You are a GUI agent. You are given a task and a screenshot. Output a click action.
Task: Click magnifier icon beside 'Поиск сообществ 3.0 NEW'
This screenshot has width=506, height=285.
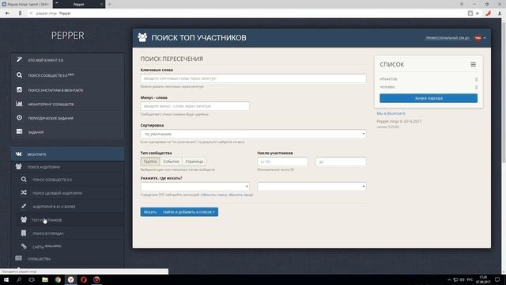click(19, 75)
